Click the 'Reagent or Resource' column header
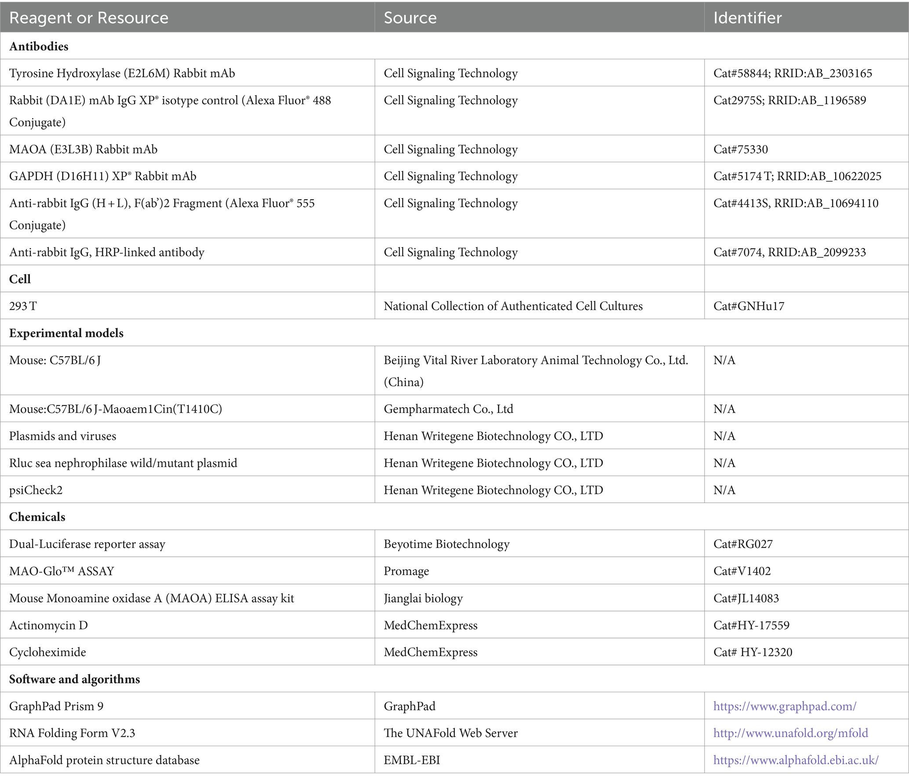Image resolution: width=909 pixels, height=781 pixels. point(89,18)
